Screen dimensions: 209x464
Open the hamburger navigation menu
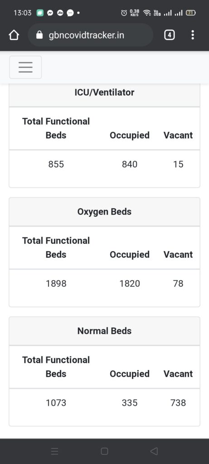coord(25,67)
